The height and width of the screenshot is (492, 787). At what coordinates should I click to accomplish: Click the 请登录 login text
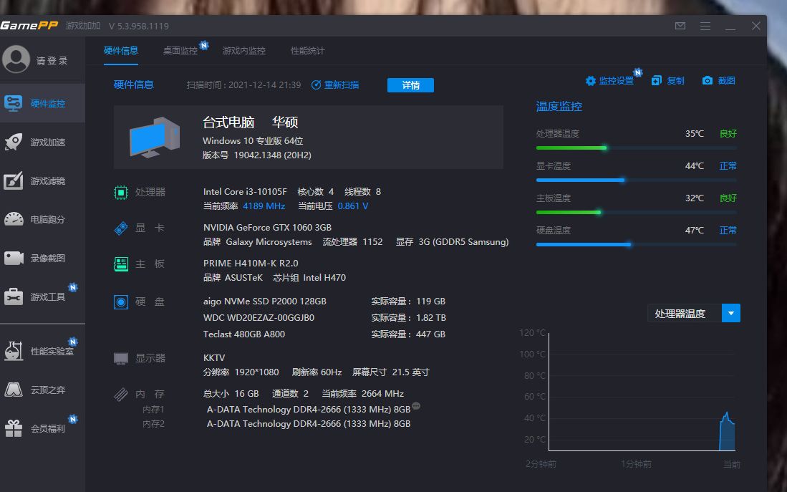pos(52,61)
